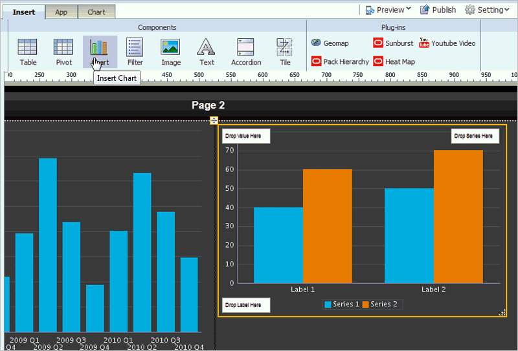
Task: Add a Filter component
Action: pyautogui.click(x=135, y=52)
